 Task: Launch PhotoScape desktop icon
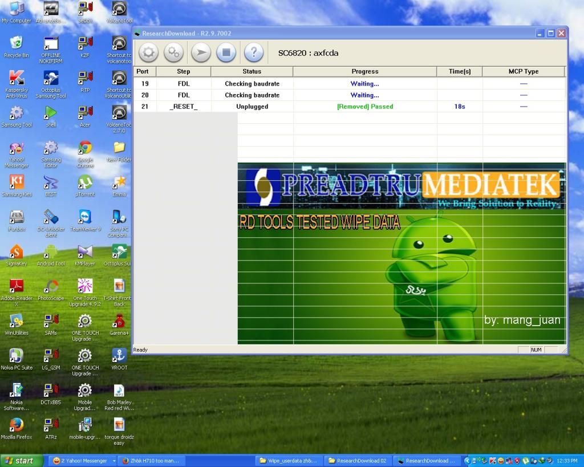(x=51, y=290)
